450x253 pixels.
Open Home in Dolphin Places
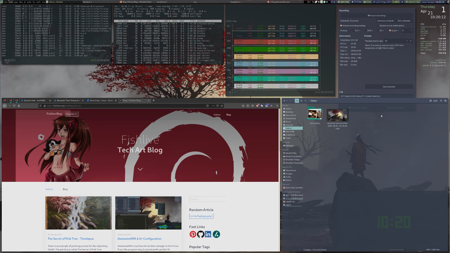point(288,109)
